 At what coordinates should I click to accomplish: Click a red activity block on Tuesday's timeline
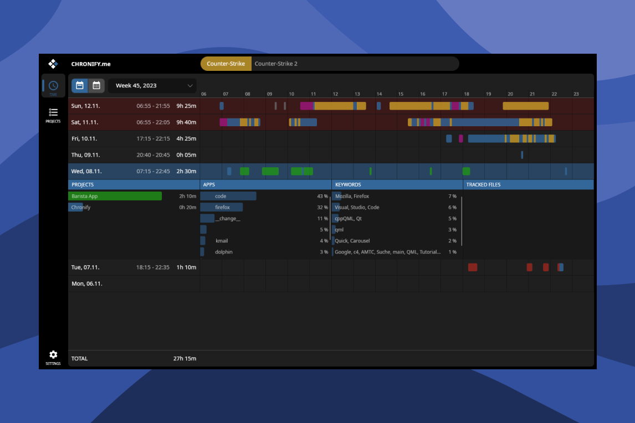(473, 267)
